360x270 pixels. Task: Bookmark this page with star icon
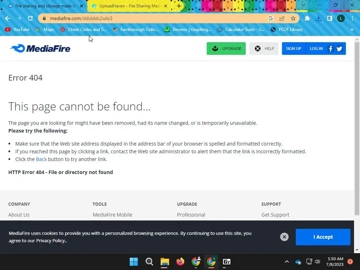(293, 18)
